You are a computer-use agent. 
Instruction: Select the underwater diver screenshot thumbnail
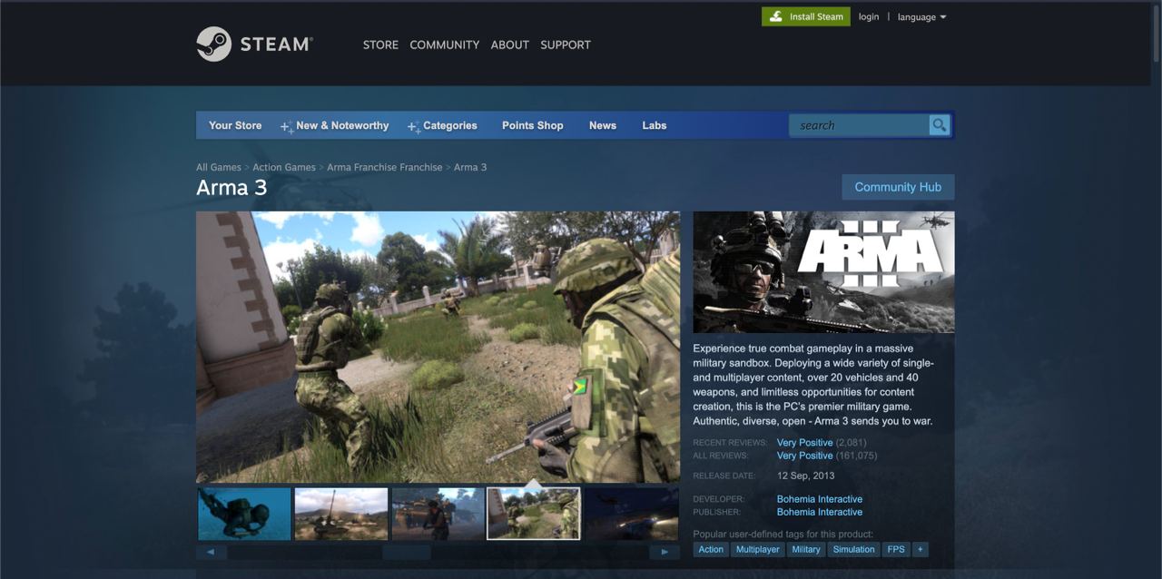click(244, 514)
